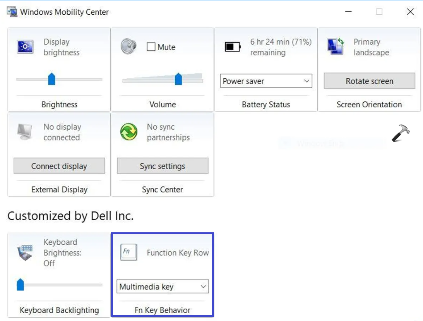
Task: Click the hammer watermark icon
Action: click(x=401, y=134)
